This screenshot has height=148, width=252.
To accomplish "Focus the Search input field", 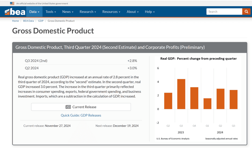I will click(224, 11).
